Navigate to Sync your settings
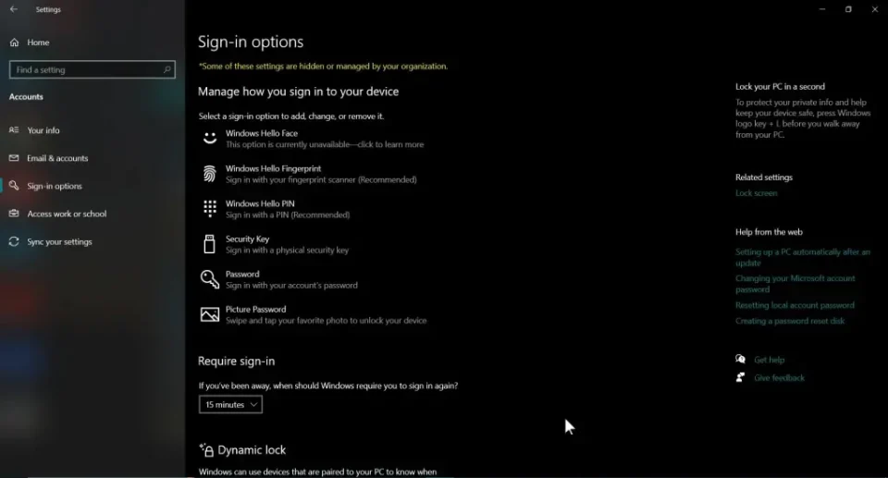Image resolution: width=888 pixels, height=478 pixels. tap(59, 242)
